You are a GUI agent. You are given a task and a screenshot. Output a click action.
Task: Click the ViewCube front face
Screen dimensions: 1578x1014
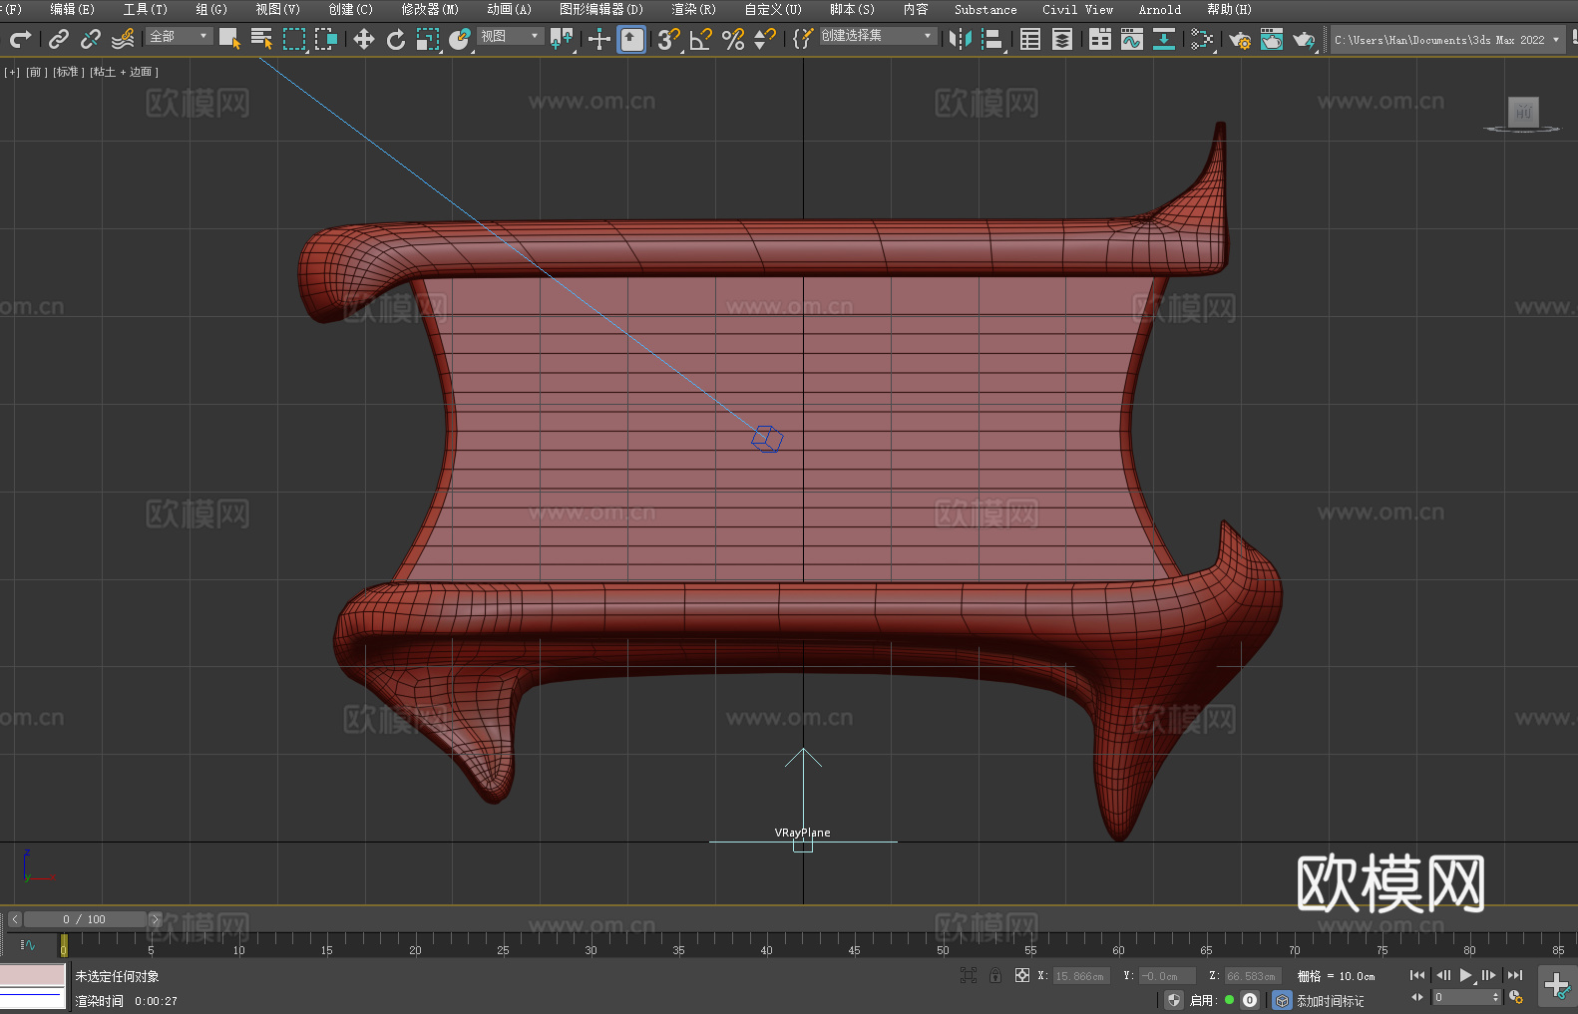[1523, 112]
